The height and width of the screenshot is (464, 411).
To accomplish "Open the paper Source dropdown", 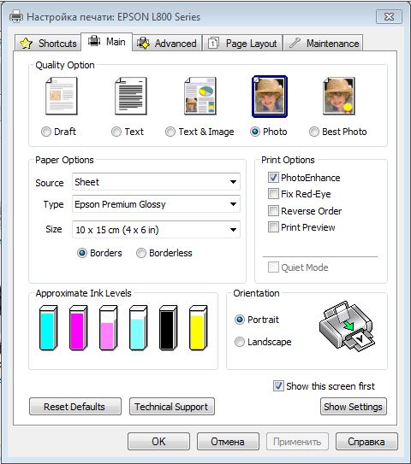I will tap(156, 182).
